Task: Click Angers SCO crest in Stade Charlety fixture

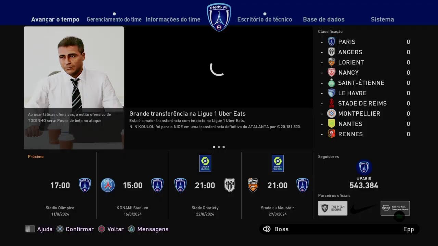Action: 230,185
